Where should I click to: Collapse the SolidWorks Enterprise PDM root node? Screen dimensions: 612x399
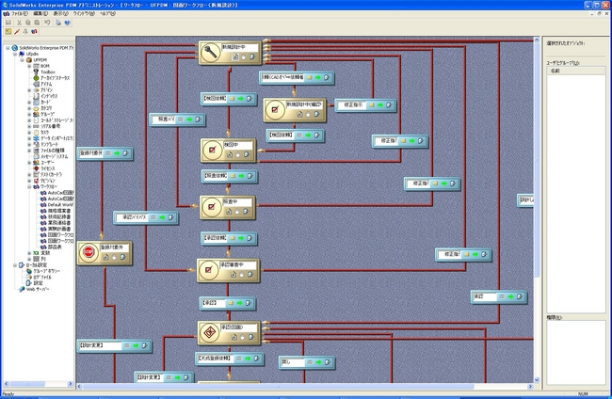click(x=8, y=48)
